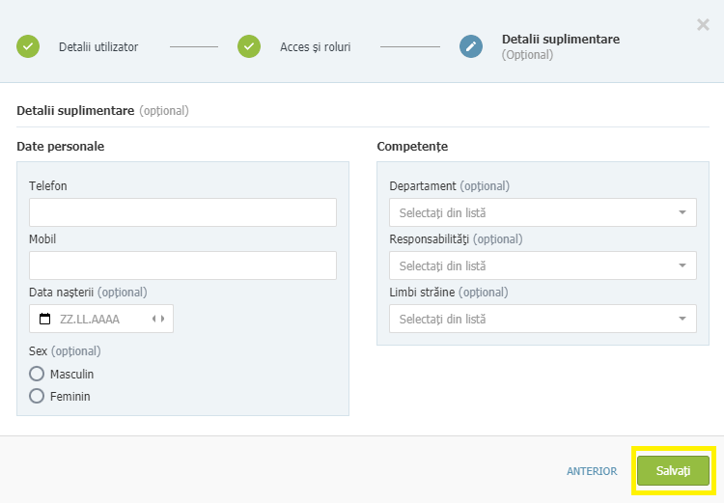The width and height of the screenshot is (724, 503).
Task: Click the ANTERIOR link
Action: coord(592,471)
